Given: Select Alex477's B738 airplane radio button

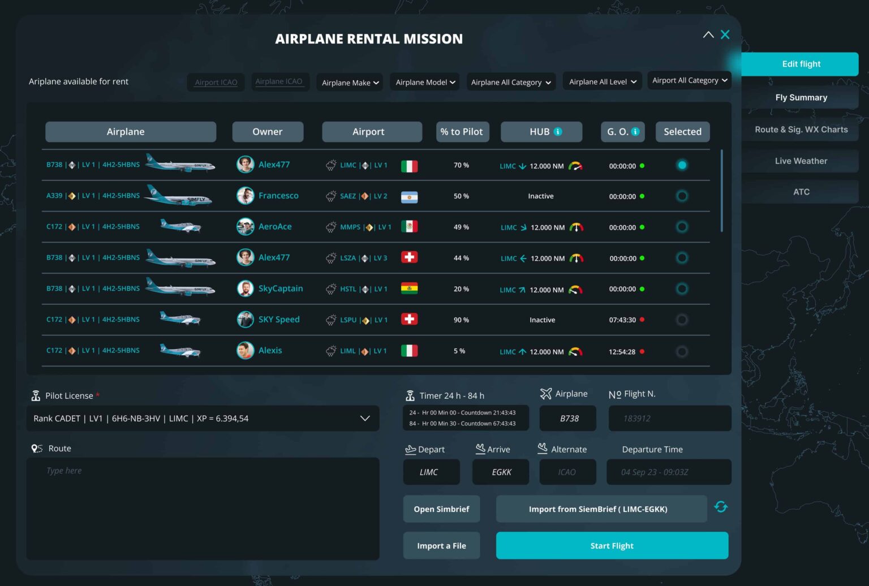Looking at the screenshot, I should 682,165.
